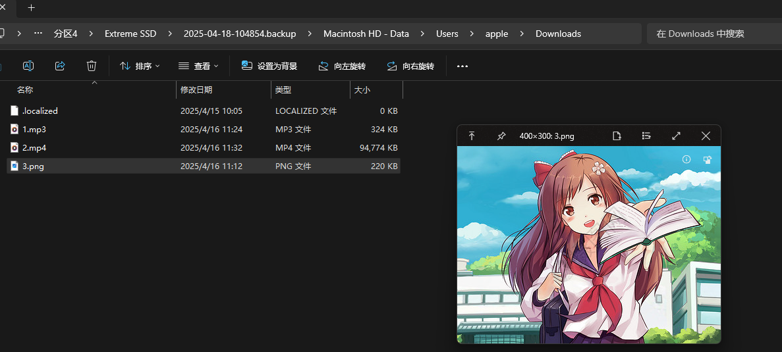Image resolution: width=782 pixels, height=352 pixels.
Task: Toggle stay-on-top in preview window
Action: click(472, 136)
